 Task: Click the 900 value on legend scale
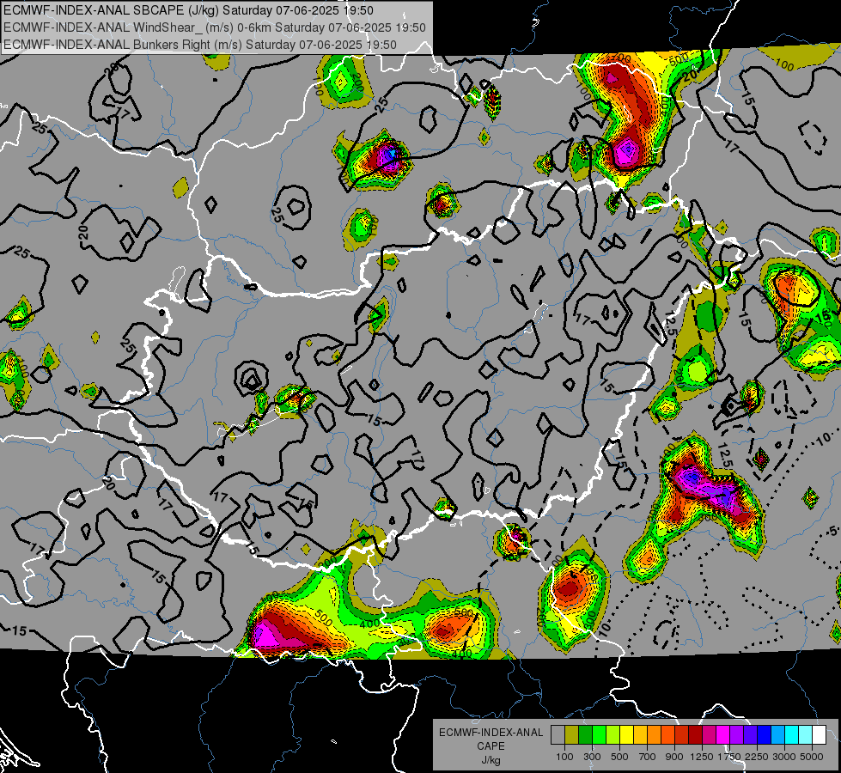674,757
